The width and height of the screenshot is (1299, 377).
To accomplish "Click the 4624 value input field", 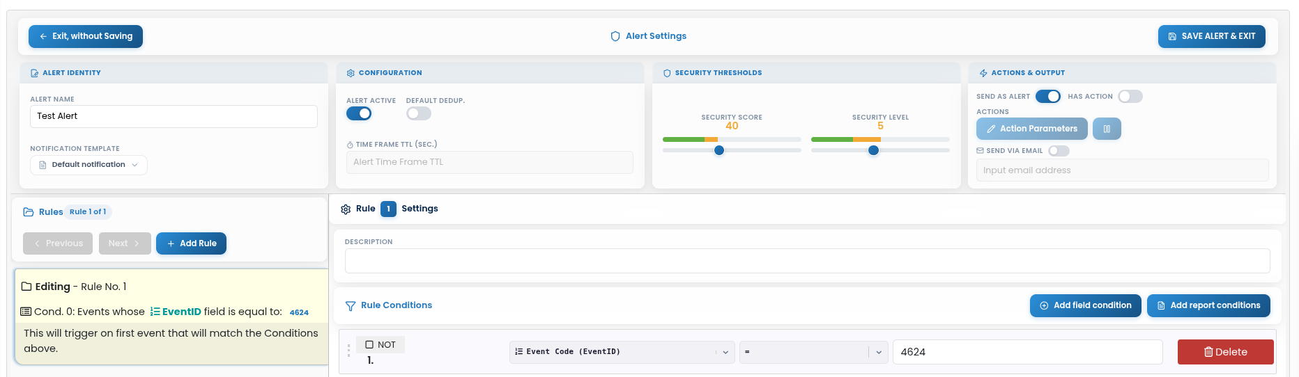I will pos(1027,352).
